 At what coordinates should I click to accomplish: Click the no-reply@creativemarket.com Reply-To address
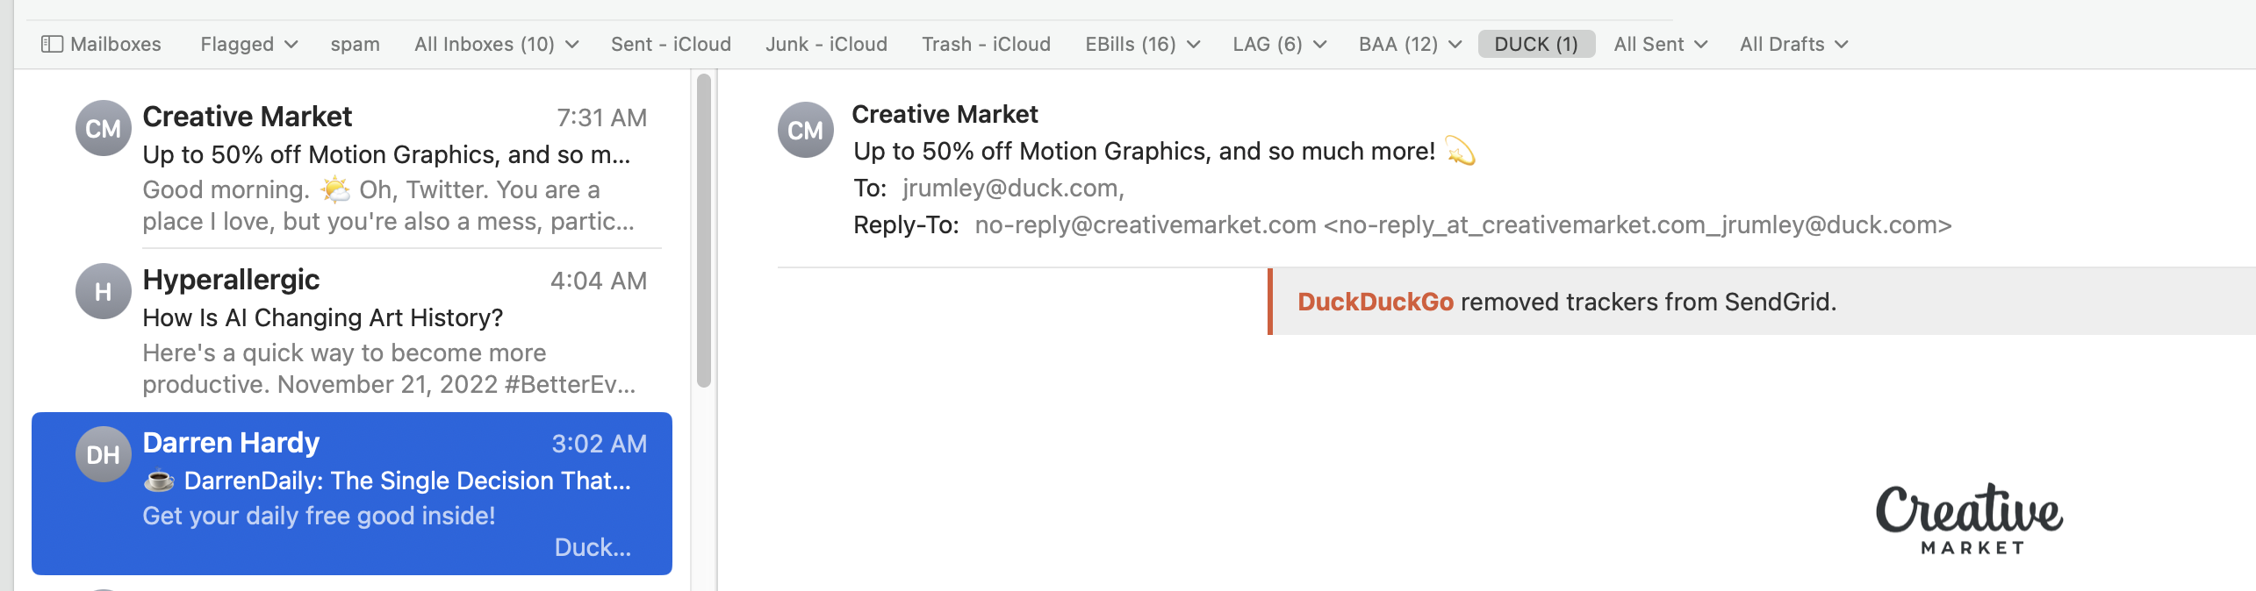coord(1463,224)
